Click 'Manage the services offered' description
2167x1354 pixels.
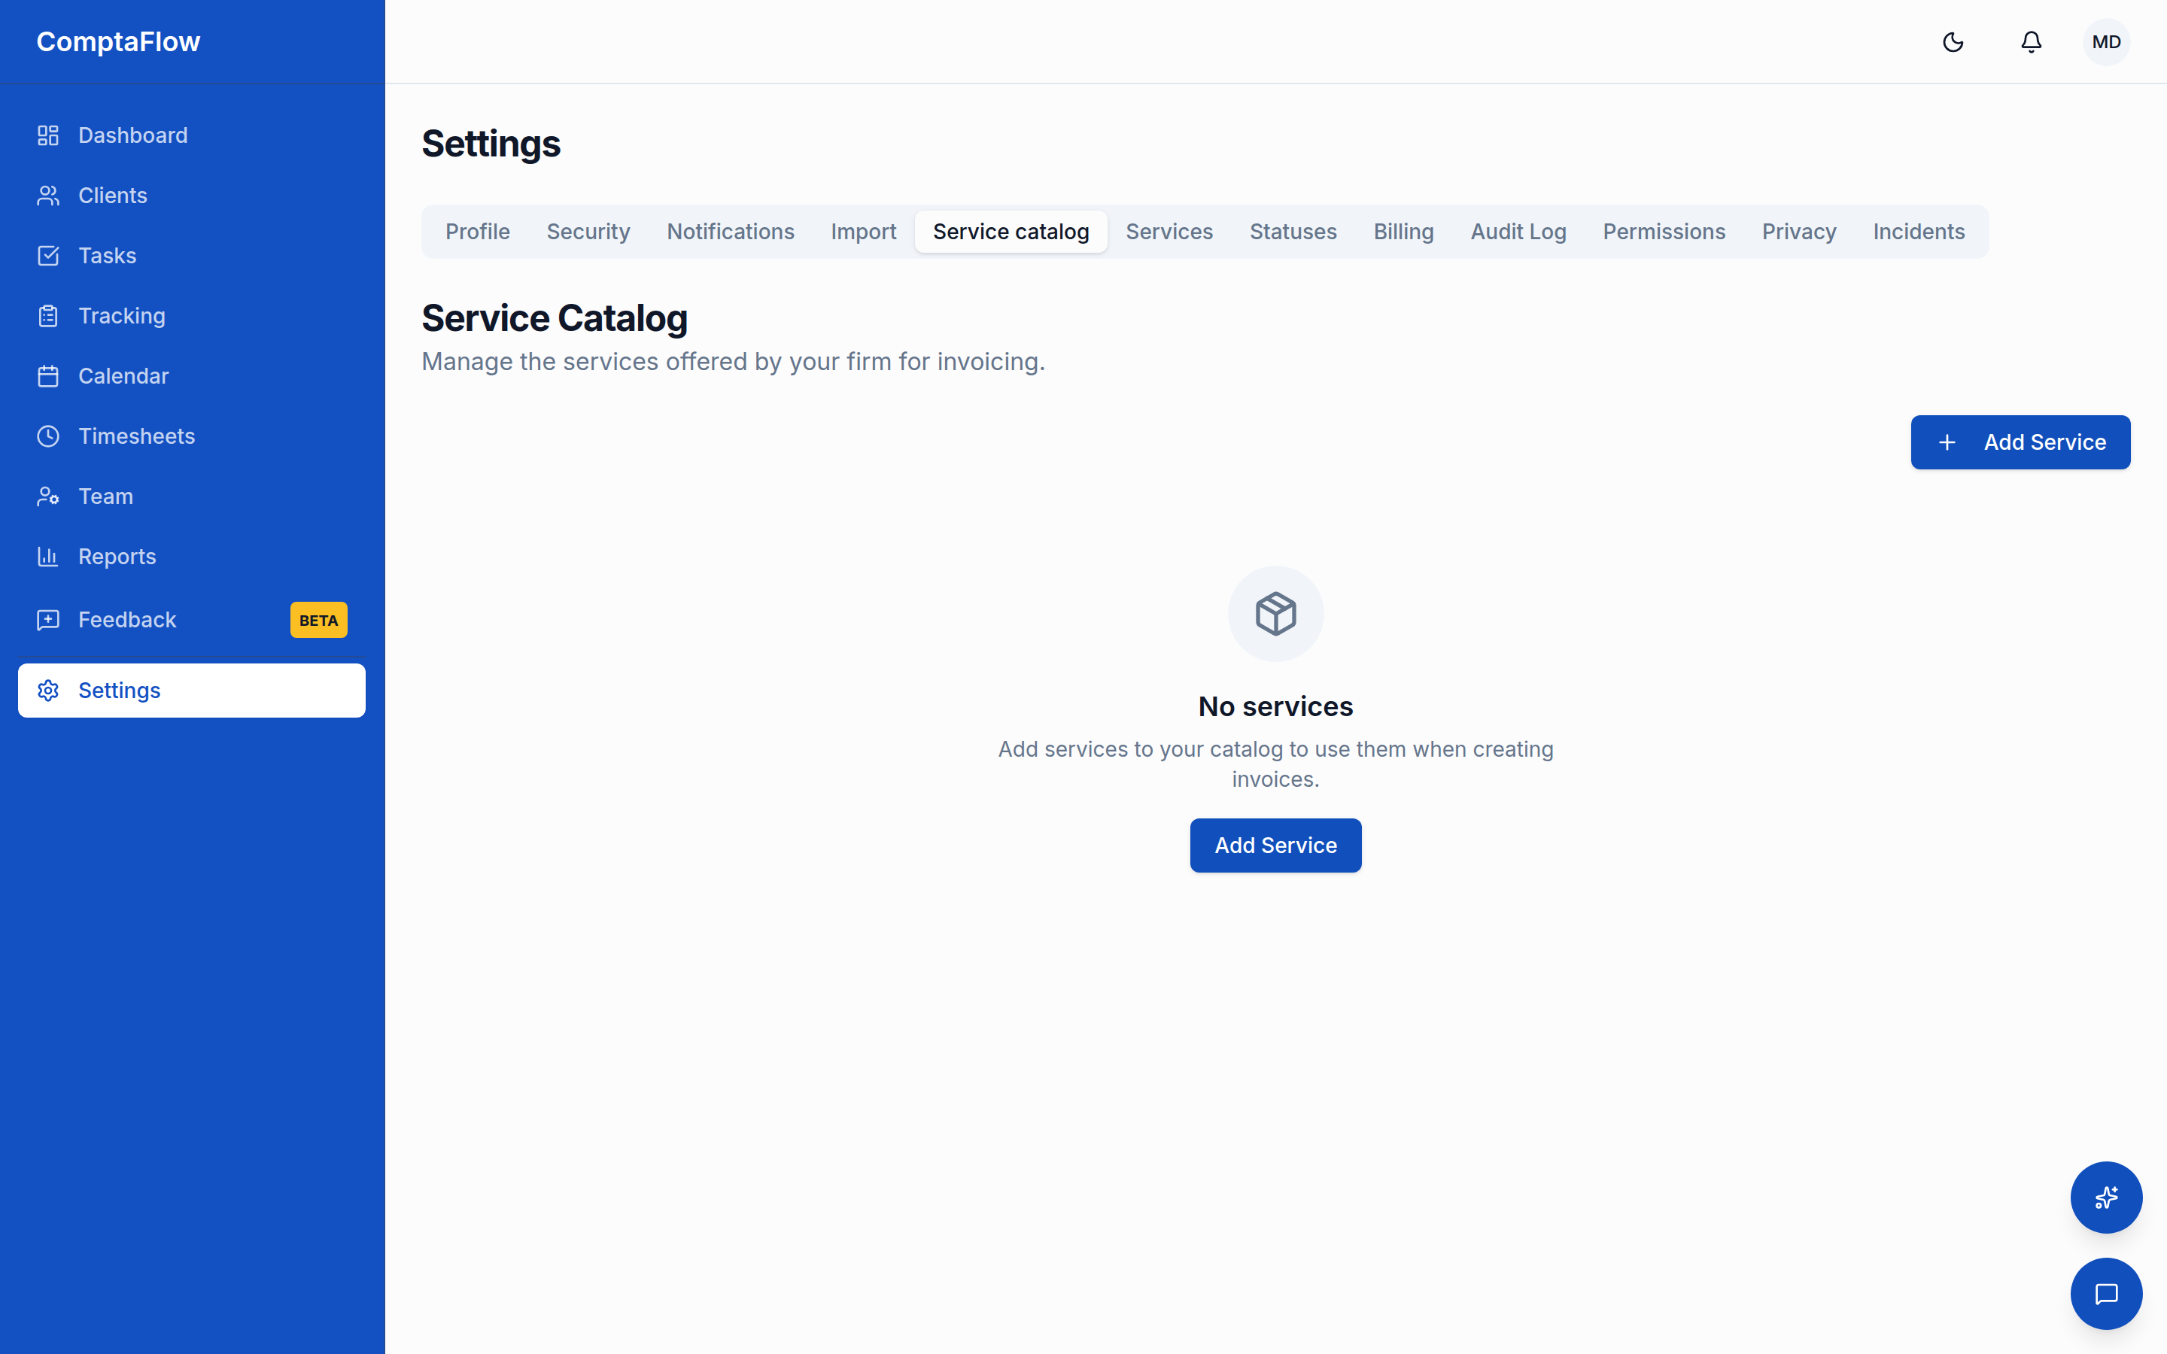click(x=734, y=362)
